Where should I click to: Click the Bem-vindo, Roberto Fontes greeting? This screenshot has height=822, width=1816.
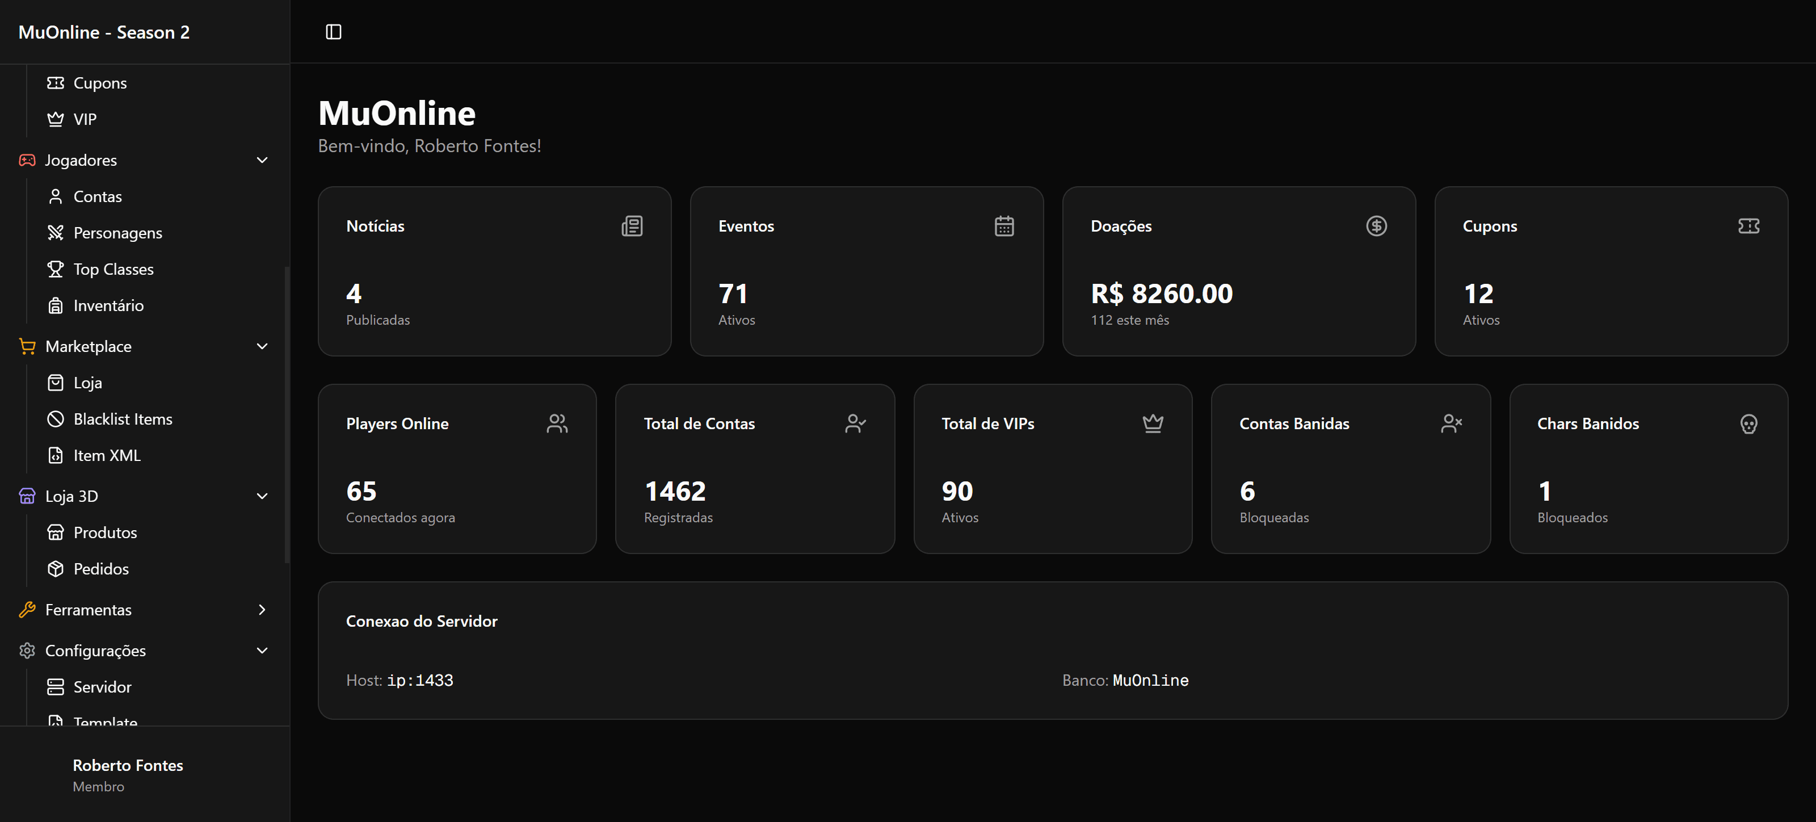[x=430, y=146]
